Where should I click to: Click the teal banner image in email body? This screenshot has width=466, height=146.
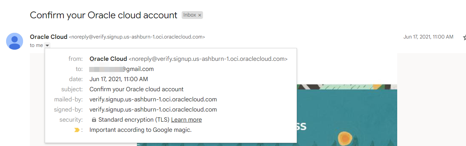point(346,115)
